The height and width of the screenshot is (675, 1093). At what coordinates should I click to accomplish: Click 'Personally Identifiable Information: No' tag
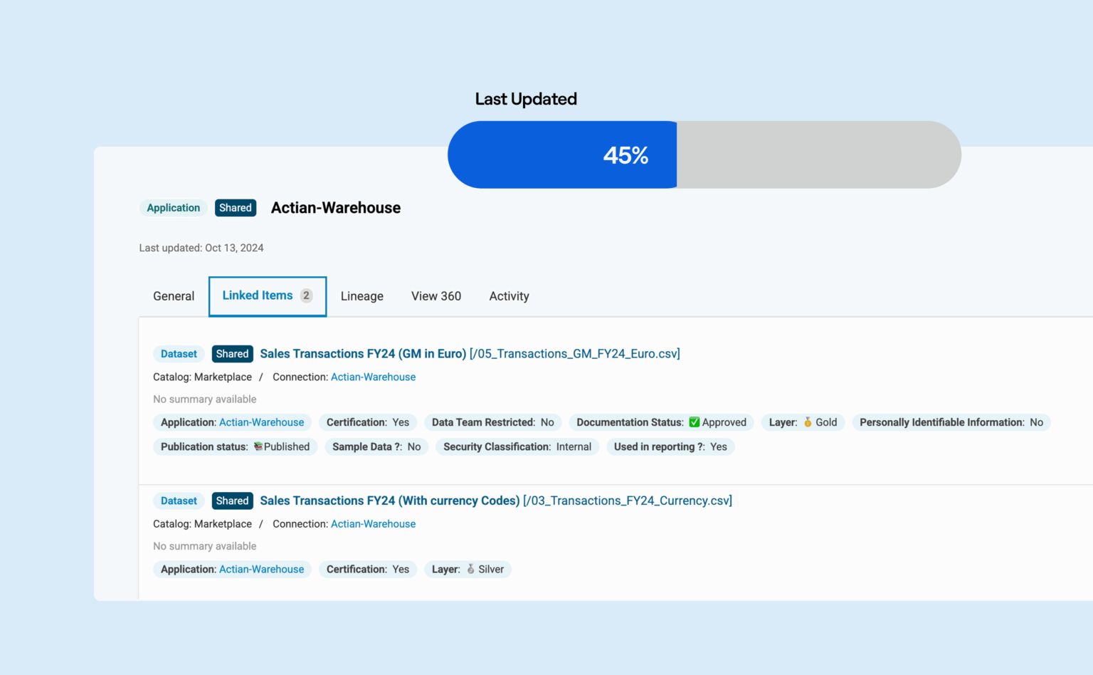point(951,422)
